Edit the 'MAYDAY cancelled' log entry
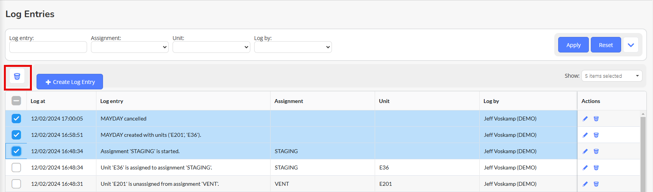 click(x=585, y=119)
